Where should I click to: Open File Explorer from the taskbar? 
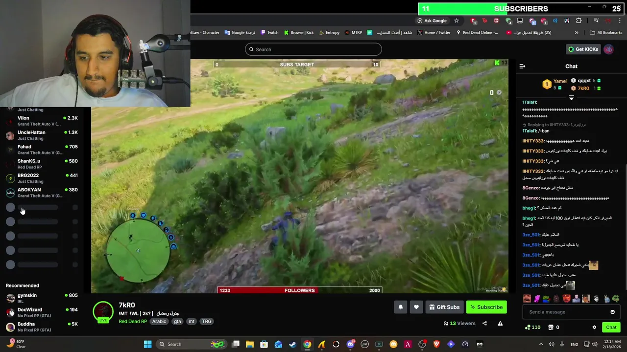coord(249,344)
